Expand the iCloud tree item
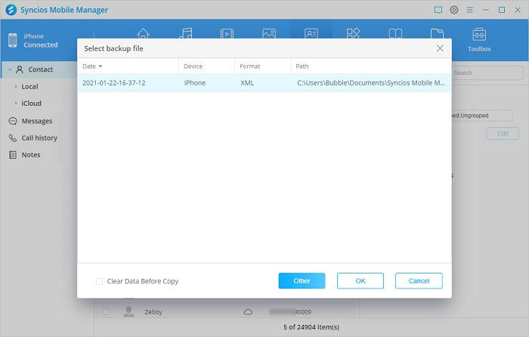The width and height of the screenshot is (529, 337). (x=16, y=104)
